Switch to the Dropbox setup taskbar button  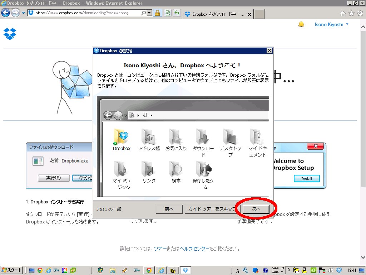click(186, 271)
